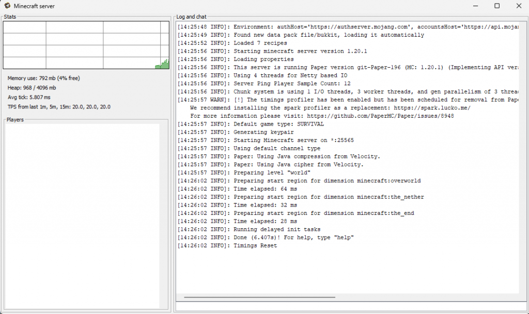Click the 'Starting Minecraft server on *:25565' line
The image size is (529, 314).
pyautogui.click(x=266, y=140)
